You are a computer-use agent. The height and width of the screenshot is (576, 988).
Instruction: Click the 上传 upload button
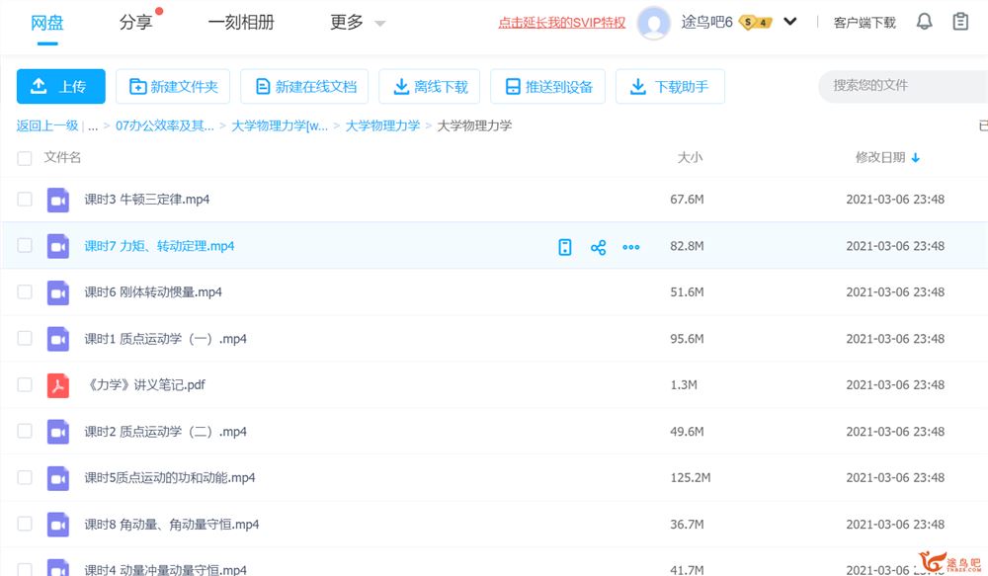point(61,87)
